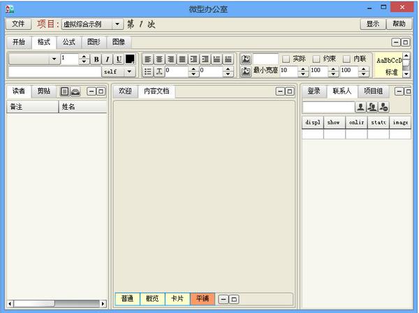This screenshot has width=419, height=313.
Task: Click the add contact person icon
Action: pos(360,107)
